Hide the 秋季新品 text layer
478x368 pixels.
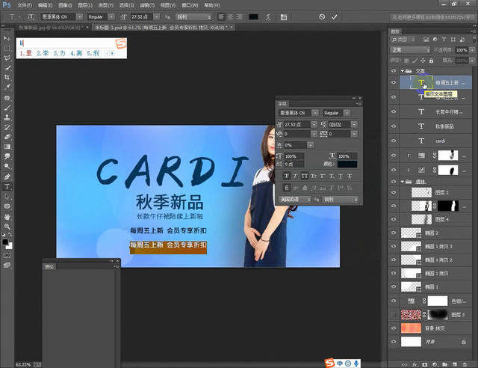(394, 126)
